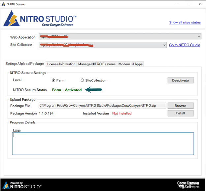Click inside the Package File path field

[x=102, y=106]
